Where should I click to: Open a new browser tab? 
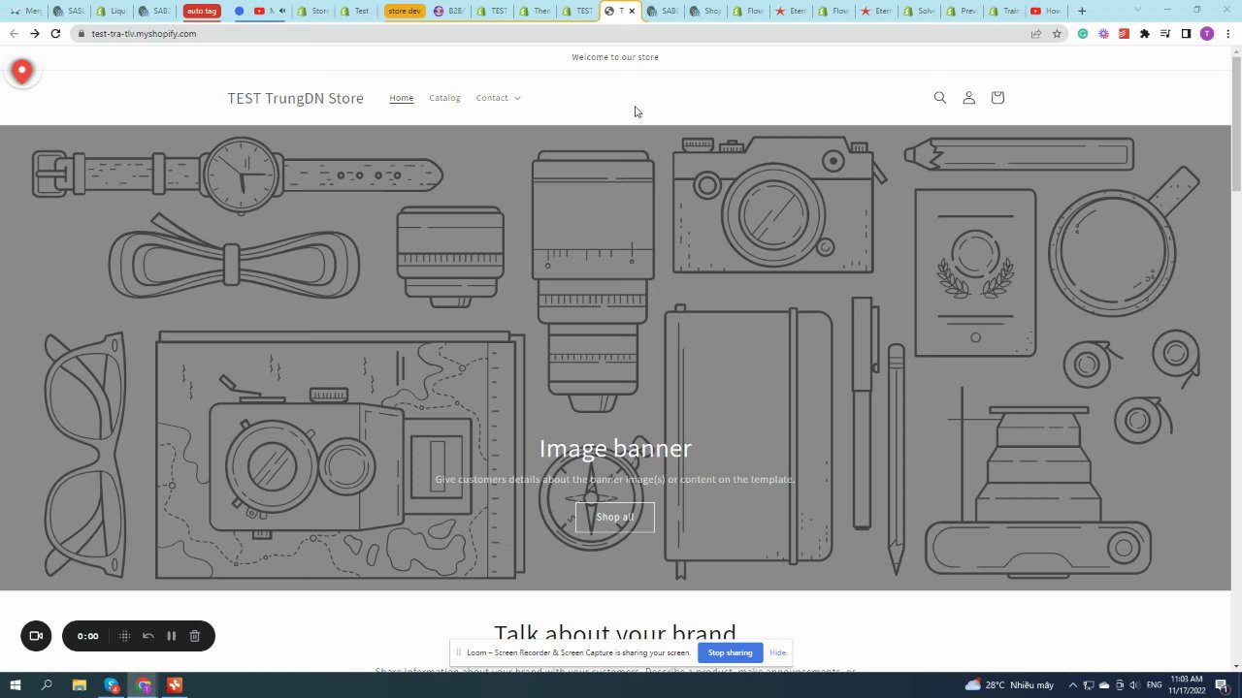click(1082, 11)
